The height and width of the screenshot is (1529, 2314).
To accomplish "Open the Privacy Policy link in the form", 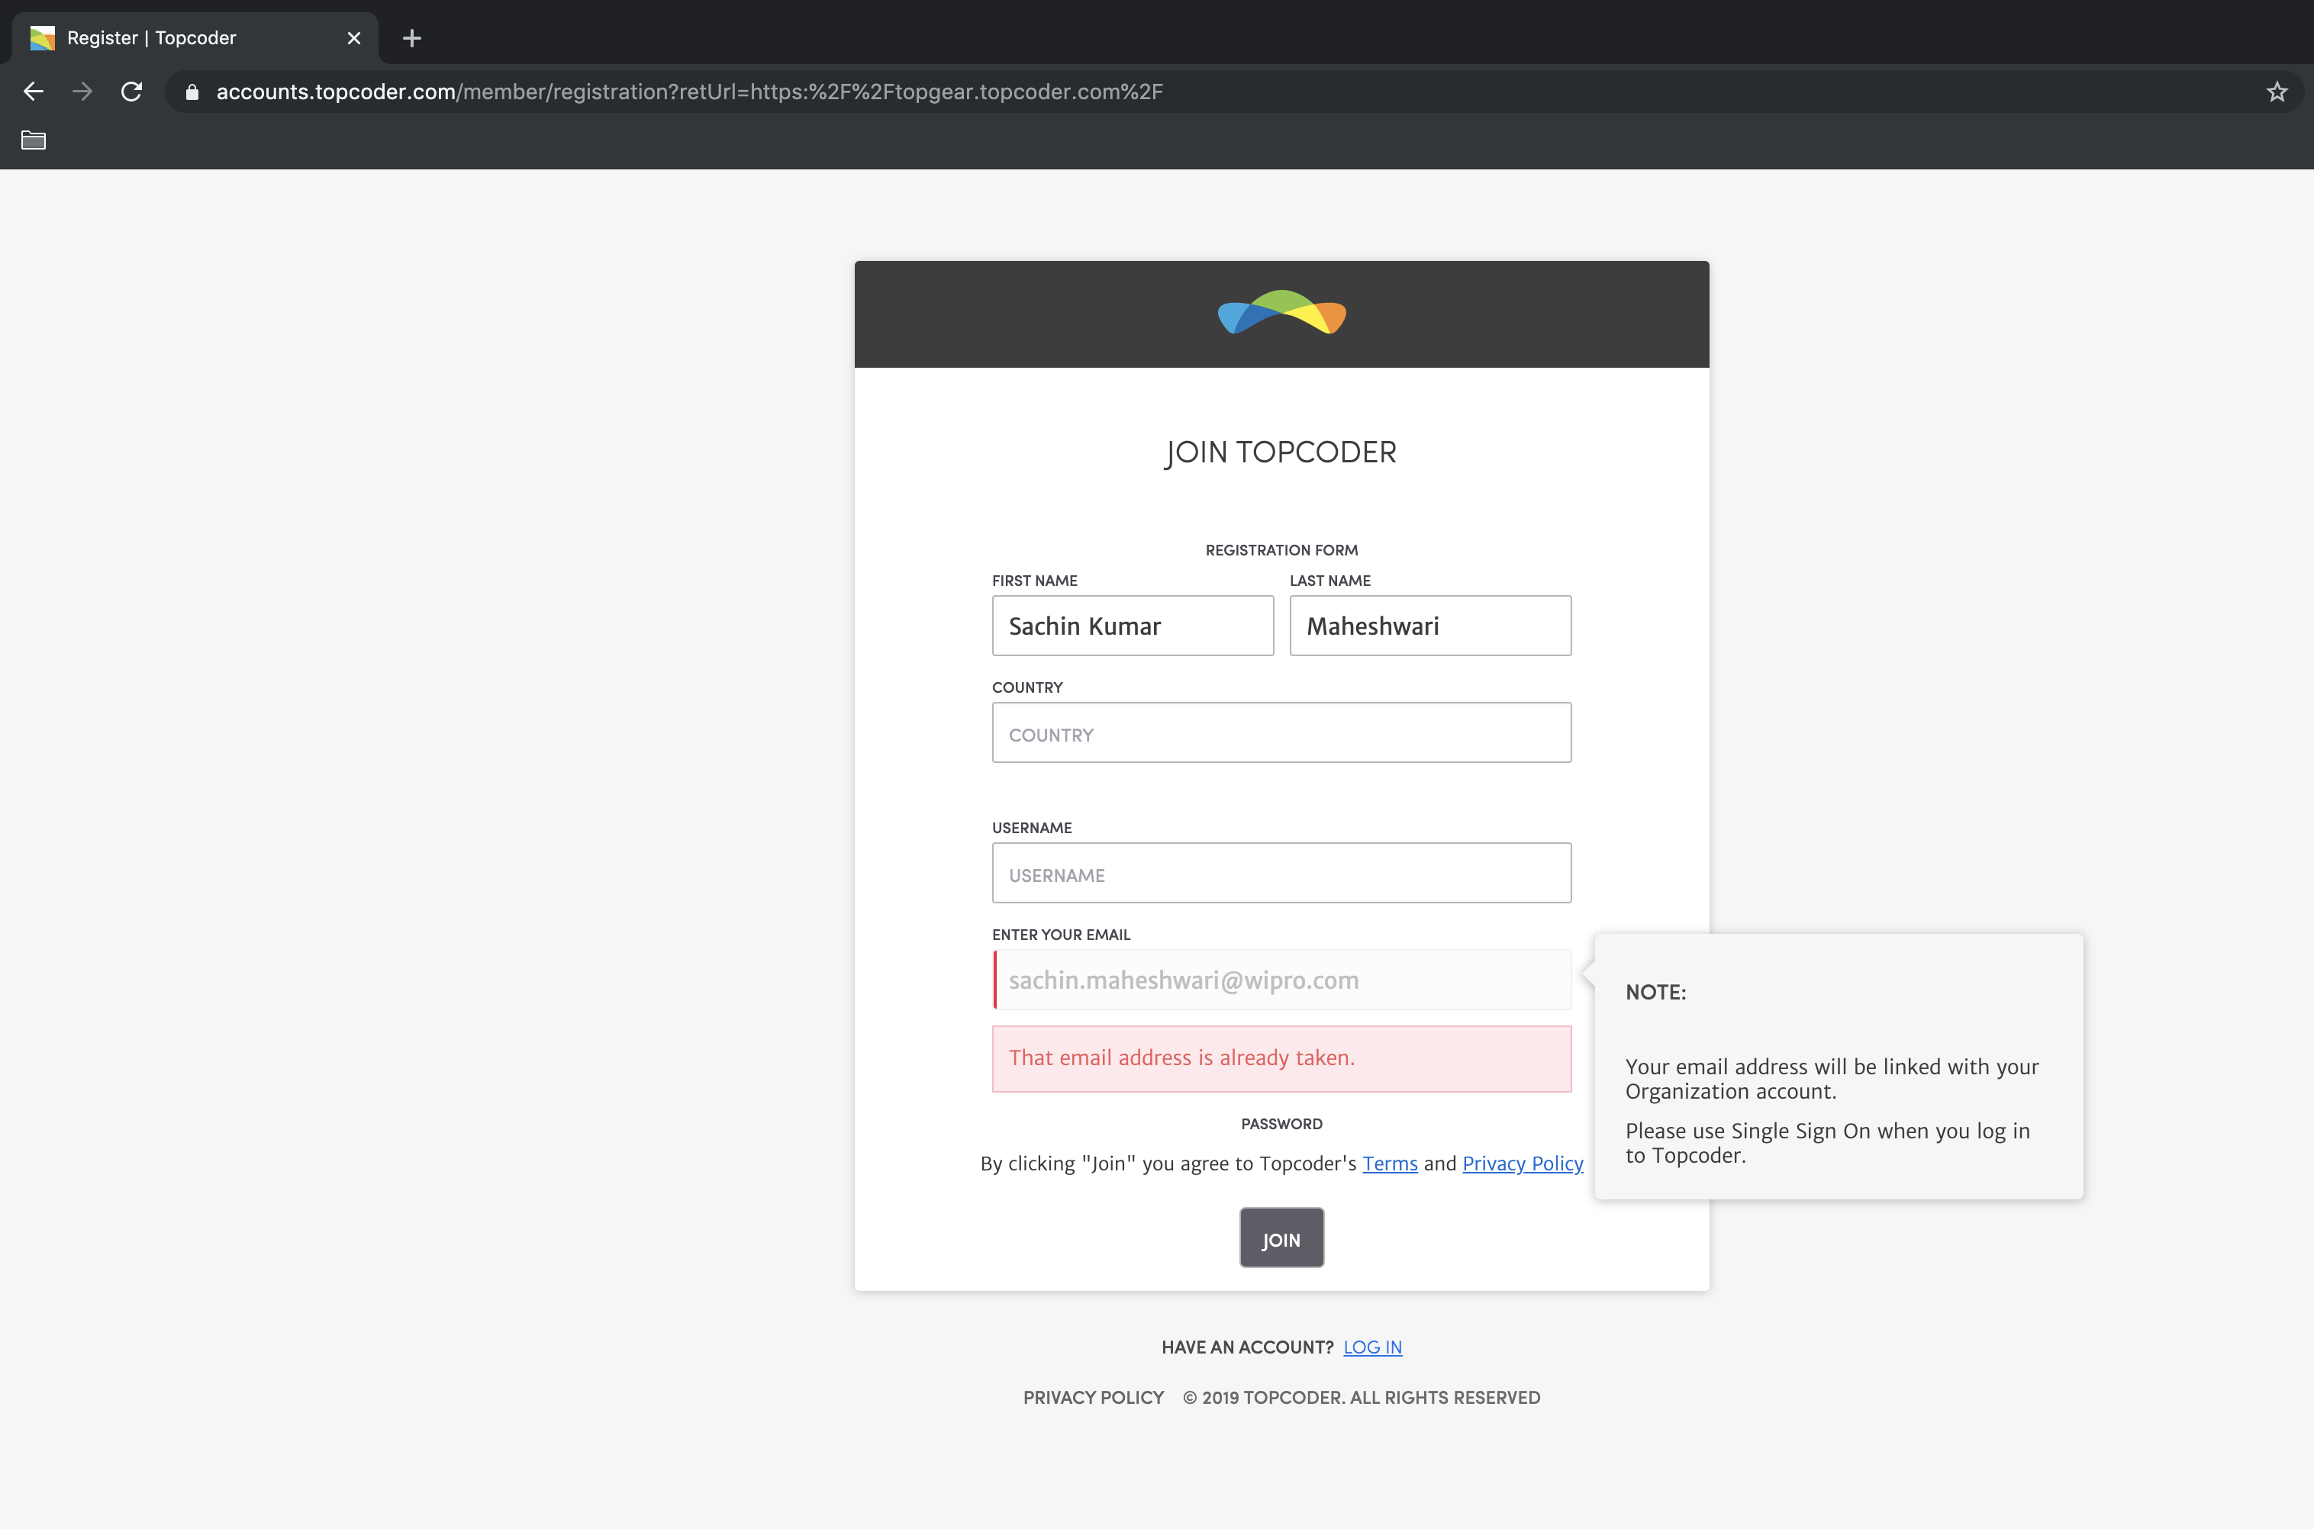I will [1523, 1164].
